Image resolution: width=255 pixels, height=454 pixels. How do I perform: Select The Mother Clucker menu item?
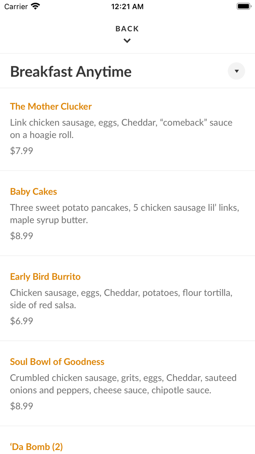pyautogui.click(x=51, y=106)
